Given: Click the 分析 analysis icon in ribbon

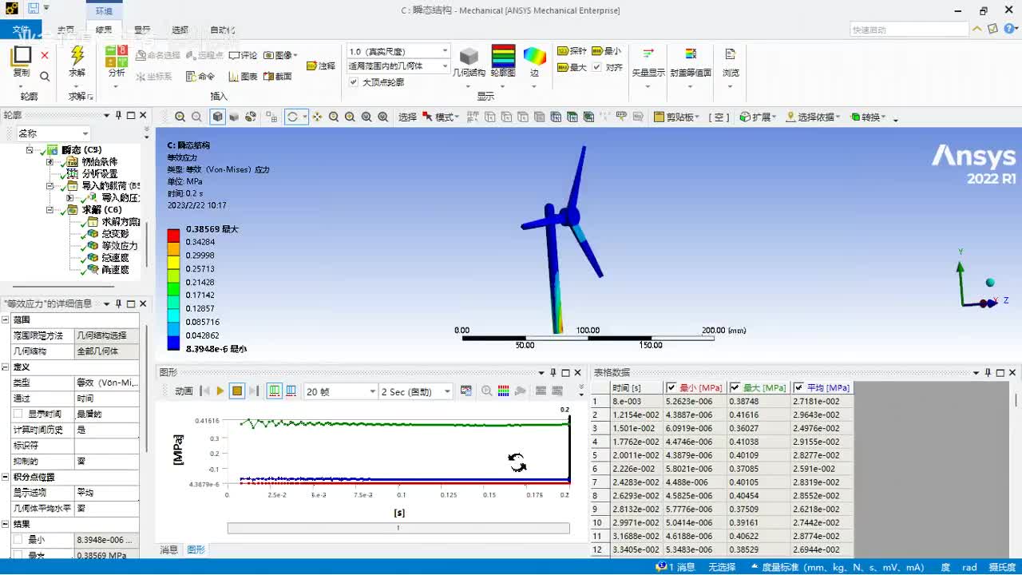Looking at the screenshot, I should coord(117,57).
